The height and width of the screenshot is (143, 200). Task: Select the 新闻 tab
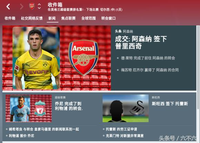click(x=52, y=18)
